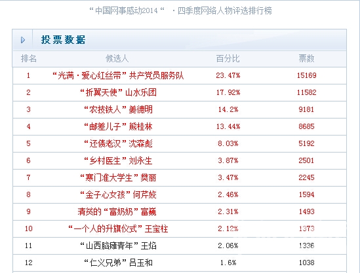Click rank number 3 in 姜德明 row

coord(28,109)
